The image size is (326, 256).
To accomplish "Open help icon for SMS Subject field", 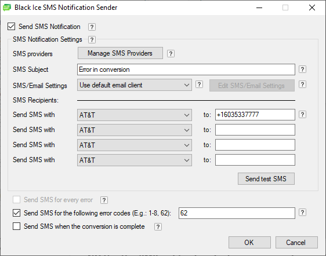I will [x=302, y=70].
